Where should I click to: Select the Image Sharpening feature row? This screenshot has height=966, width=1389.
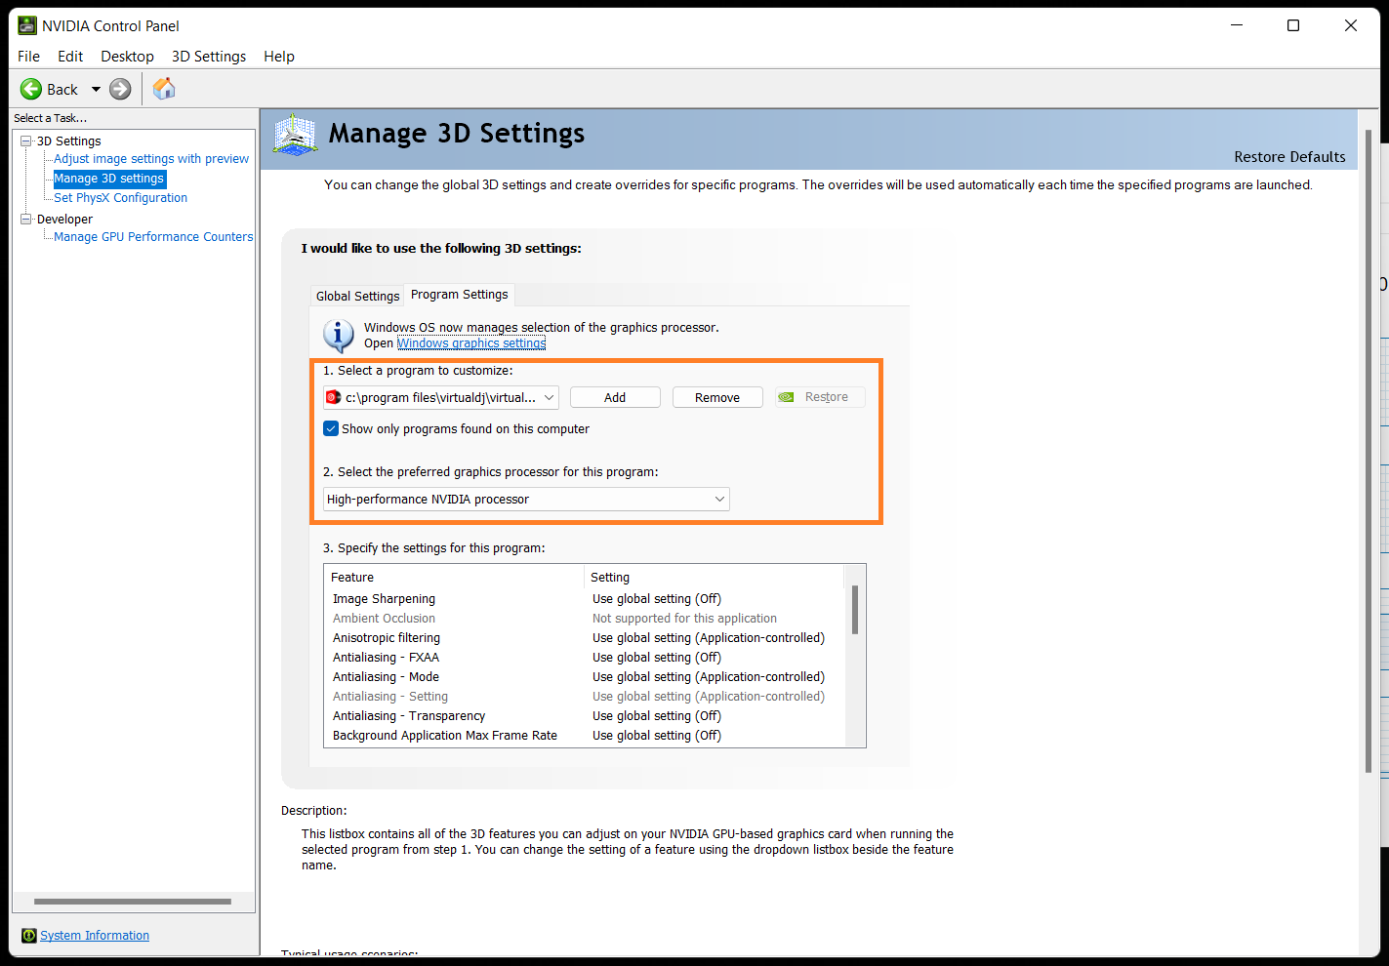tap(584, 599)
